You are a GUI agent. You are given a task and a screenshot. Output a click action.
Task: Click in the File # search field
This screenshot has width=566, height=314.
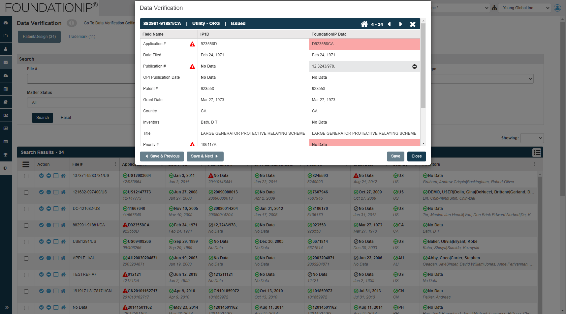click(81, 79)
